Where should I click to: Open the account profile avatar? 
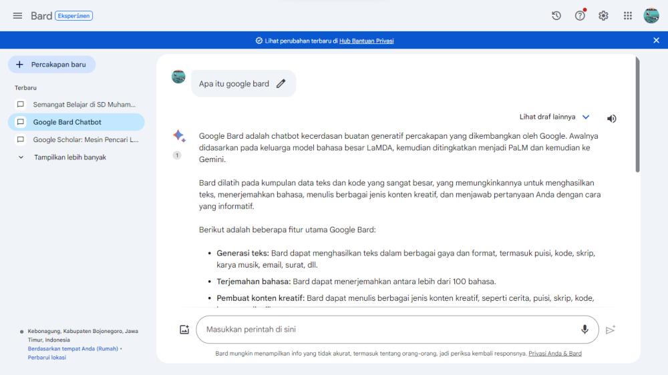coord(651,16)
